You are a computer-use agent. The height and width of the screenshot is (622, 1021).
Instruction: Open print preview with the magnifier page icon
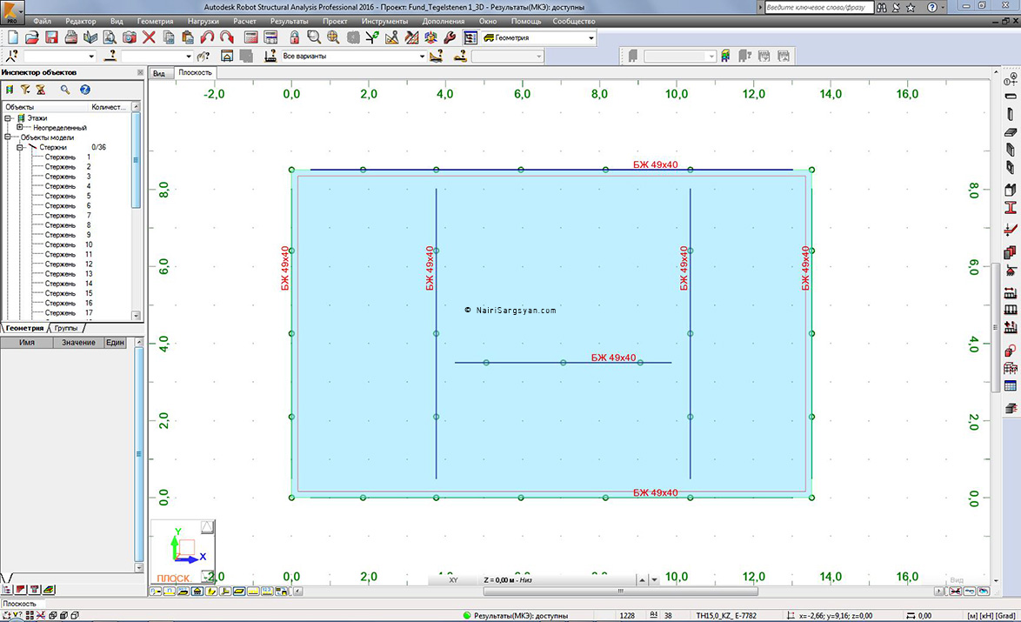110,37
